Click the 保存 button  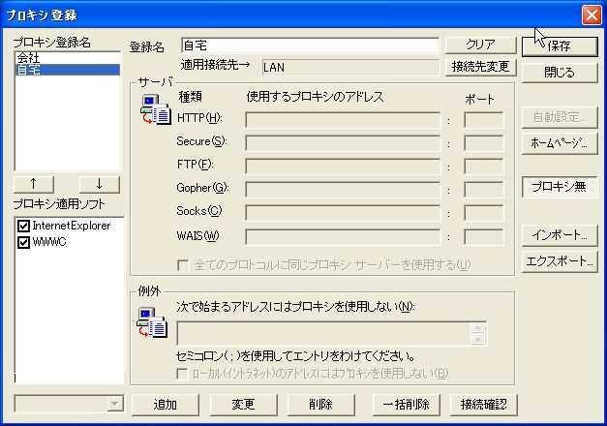[559, 46]
